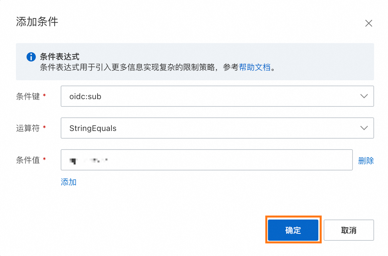Click 添加 to add another condition value

pyautogui.click(x=69, y=182)
